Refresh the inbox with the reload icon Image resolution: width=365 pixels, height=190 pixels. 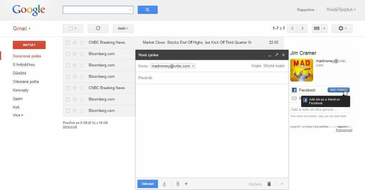(x=98, y=28)
